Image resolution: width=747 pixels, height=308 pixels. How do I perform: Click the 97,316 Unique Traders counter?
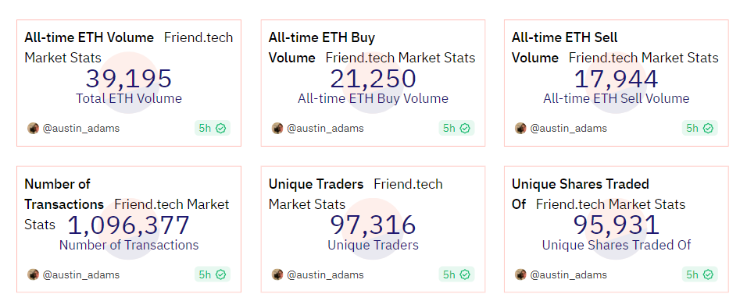[373, 225]
